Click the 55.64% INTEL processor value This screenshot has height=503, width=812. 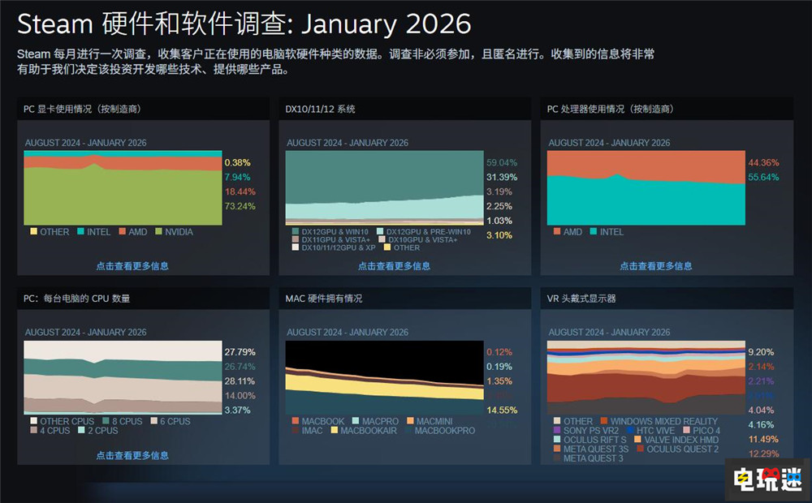(x=763, y=177)
